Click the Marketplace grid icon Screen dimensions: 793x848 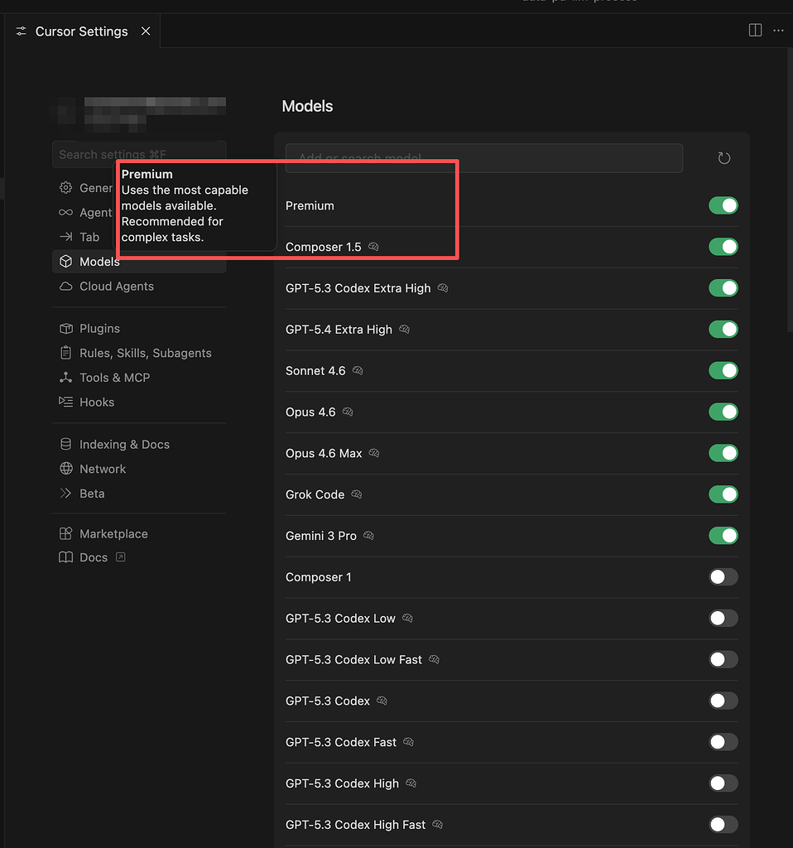[66, 534]
